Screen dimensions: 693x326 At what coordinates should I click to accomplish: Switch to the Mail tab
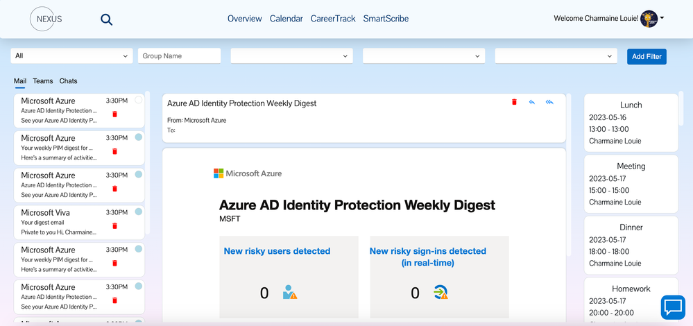pos(20,81)
